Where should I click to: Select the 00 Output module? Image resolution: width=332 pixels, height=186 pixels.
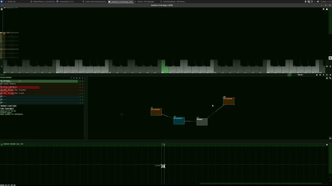pyautogui.click(x=202, y=122)
